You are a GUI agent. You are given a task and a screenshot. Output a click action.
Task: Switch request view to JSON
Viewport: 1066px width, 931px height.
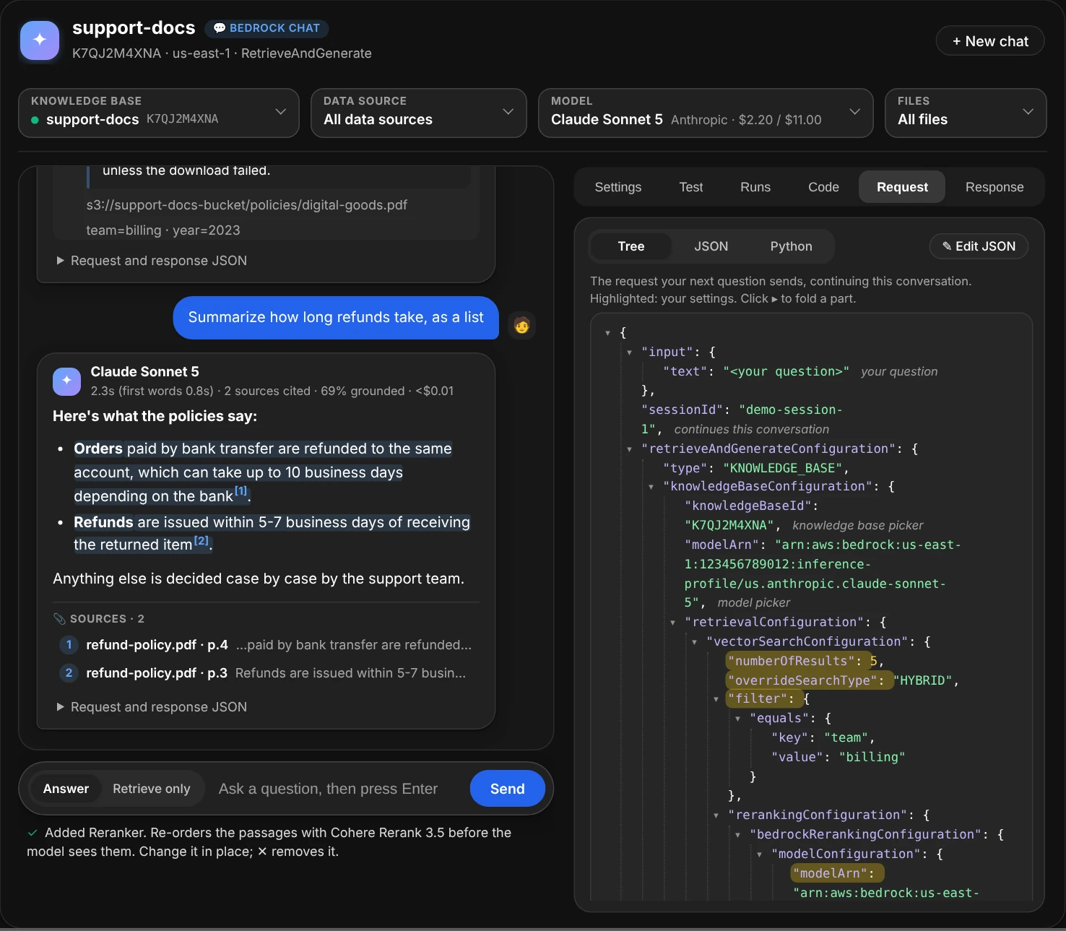(x=711, y=246)
